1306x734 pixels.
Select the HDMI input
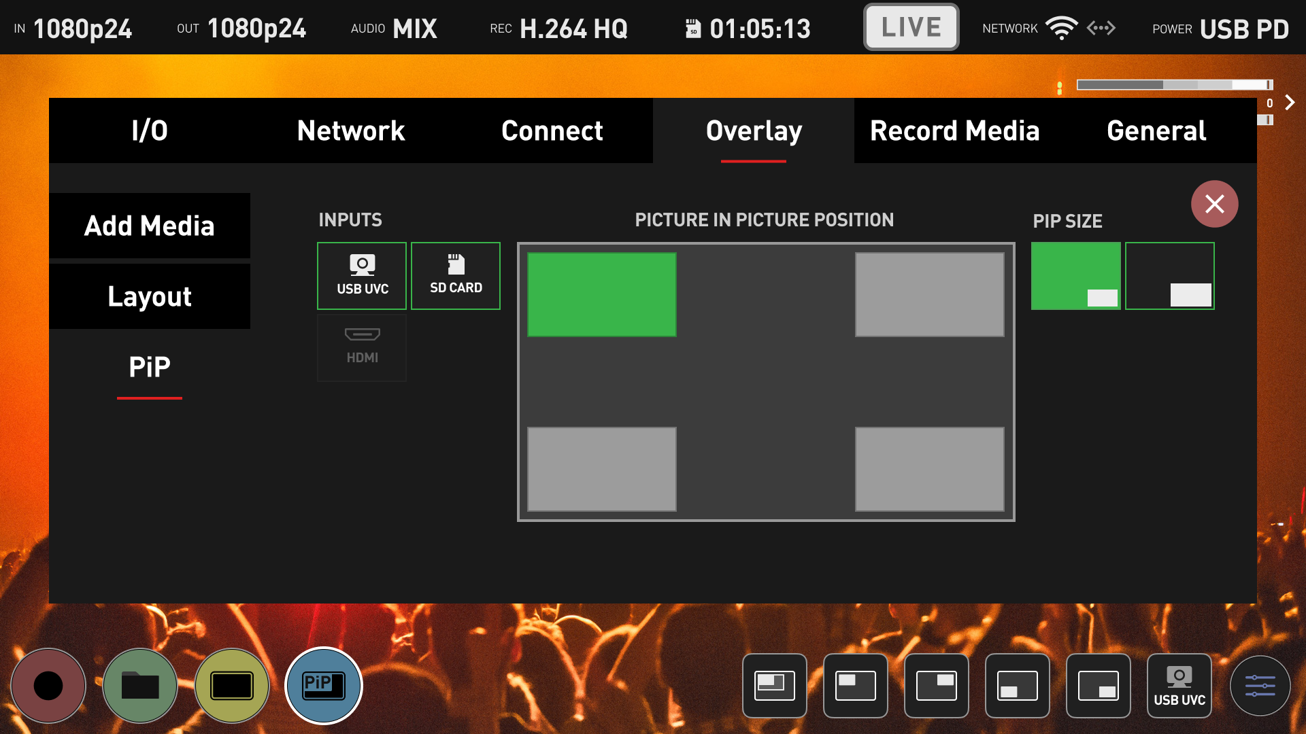[362, 347]
